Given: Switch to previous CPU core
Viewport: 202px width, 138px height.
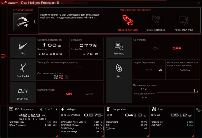Looking at the screenshot, I should [x=41, y=110].
